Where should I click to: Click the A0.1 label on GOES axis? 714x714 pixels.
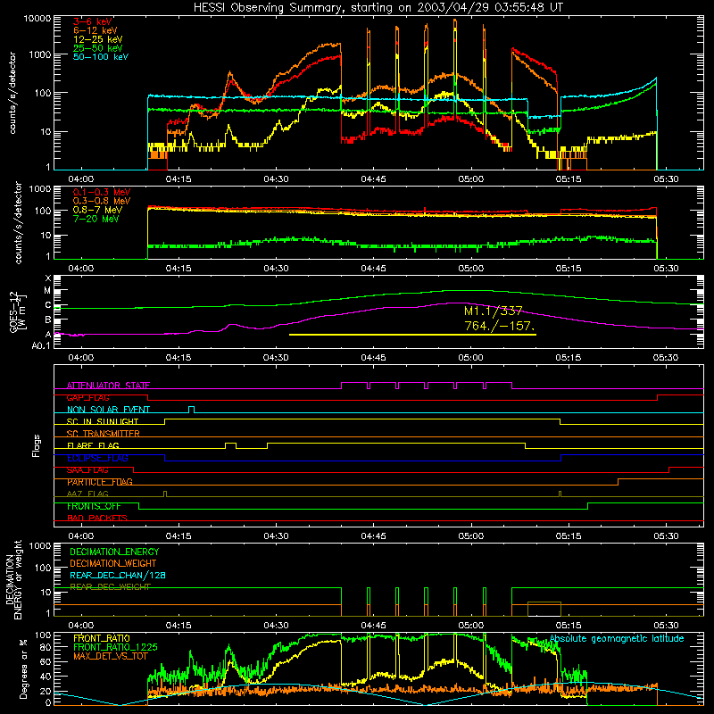40,345
